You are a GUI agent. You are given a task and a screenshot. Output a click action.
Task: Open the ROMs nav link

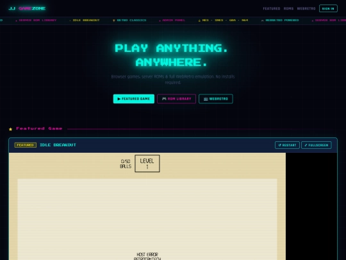pyautogui.click(x=288, y=8)
